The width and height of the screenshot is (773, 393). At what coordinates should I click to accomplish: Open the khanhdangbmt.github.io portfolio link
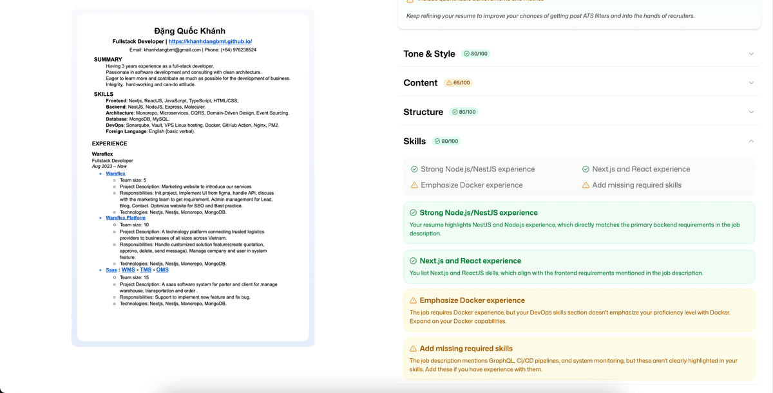click(x=210, y=41)
